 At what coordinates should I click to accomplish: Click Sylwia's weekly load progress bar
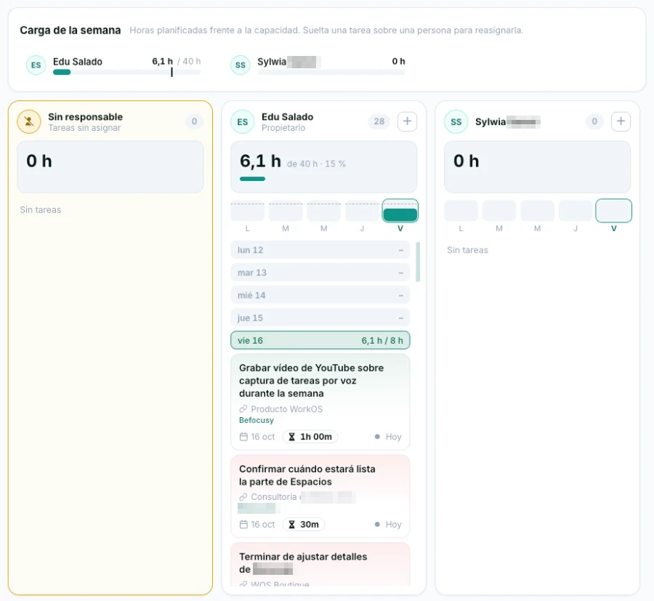[x=331, y=72]
